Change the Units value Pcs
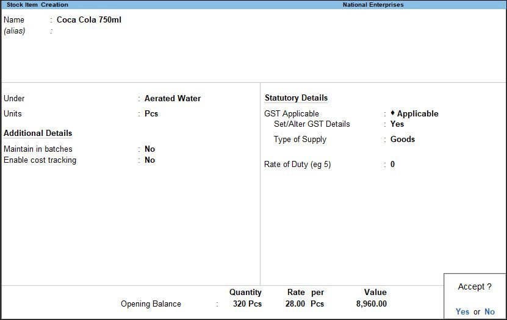The image size is (507, 320). click(151, 113)
